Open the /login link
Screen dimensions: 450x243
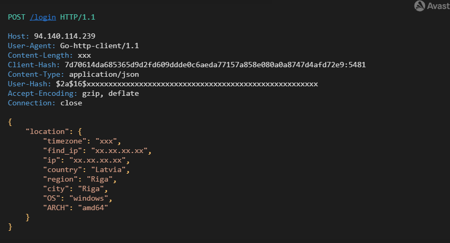point(43,17)
